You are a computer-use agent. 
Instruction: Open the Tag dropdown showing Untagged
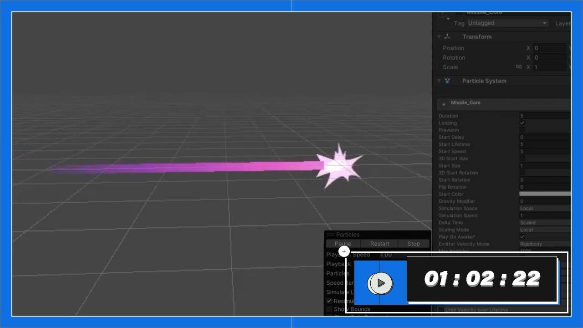(x=507, y=23)
